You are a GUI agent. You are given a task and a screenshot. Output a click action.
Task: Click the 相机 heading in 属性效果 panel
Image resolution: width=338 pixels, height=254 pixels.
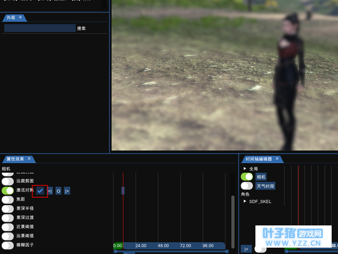6,169
